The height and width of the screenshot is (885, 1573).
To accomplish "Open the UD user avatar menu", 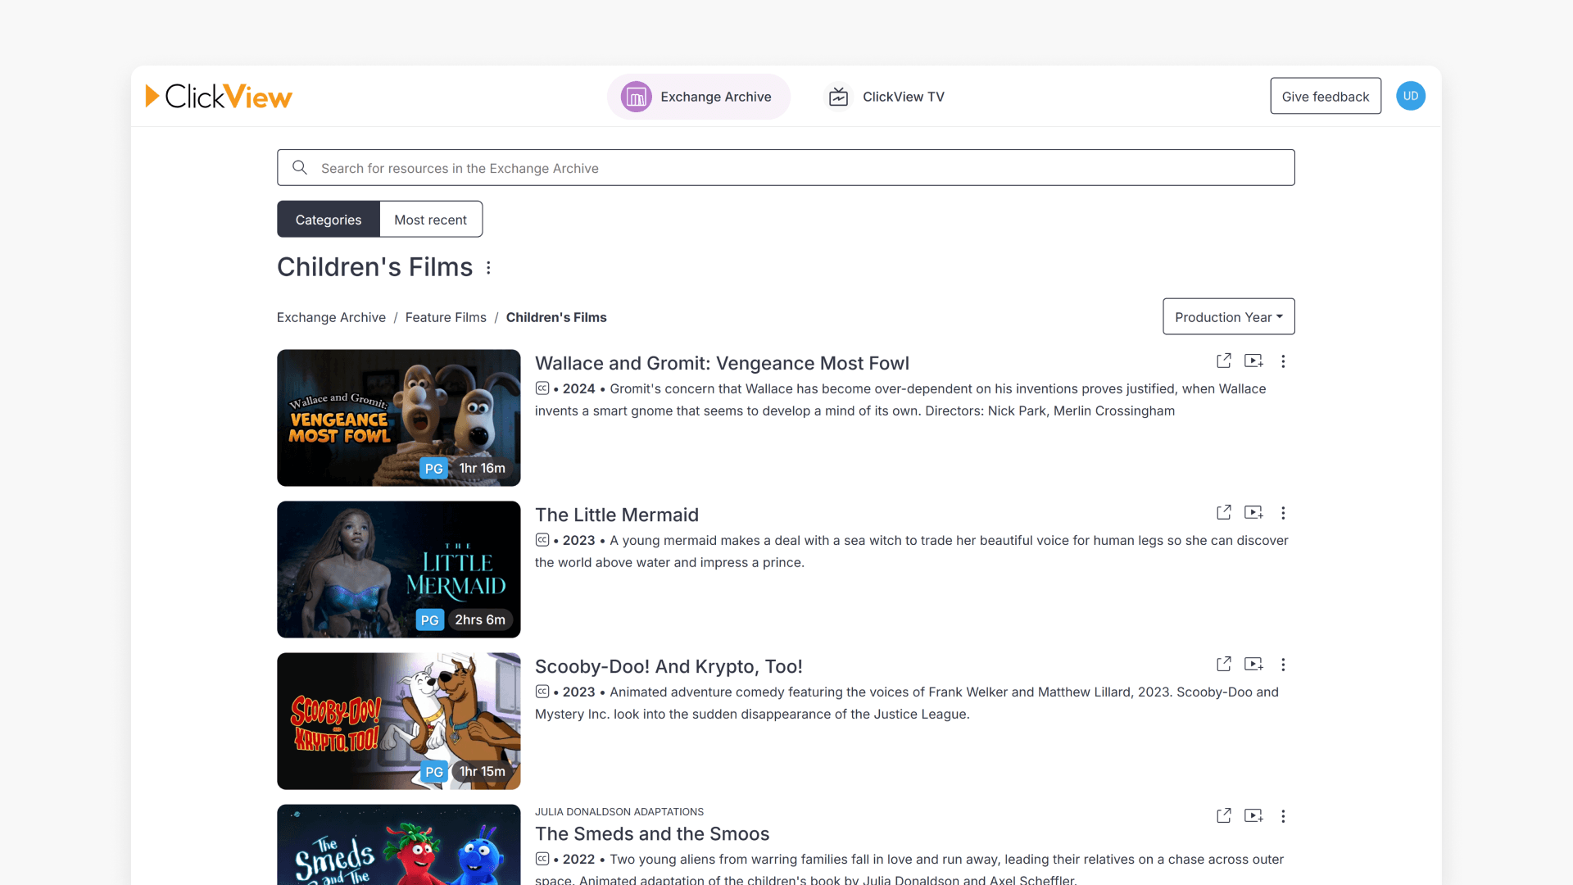I will [1410, 96].
